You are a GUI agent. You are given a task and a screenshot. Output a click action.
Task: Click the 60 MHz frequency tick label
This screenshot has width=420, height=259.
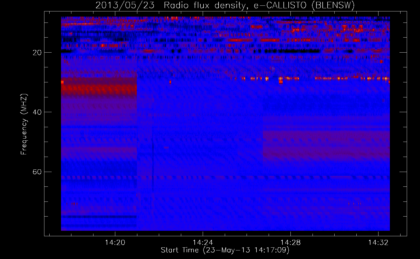click(x=37, y=172)
